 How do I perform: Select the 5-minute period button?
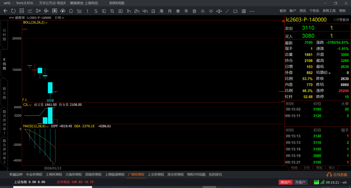pos(96,11)
